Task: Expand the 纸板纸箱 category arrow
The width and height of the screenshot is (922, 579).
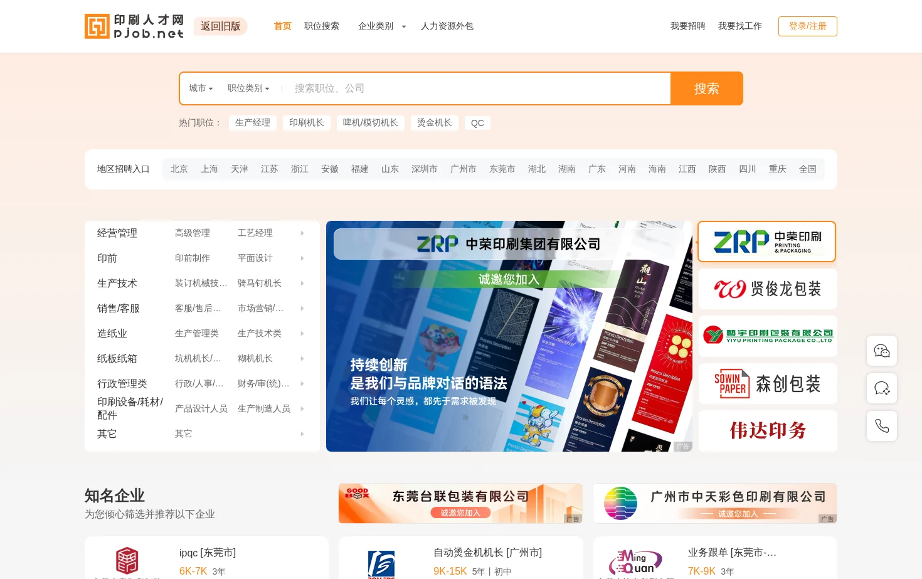Action: coord(302,359)
